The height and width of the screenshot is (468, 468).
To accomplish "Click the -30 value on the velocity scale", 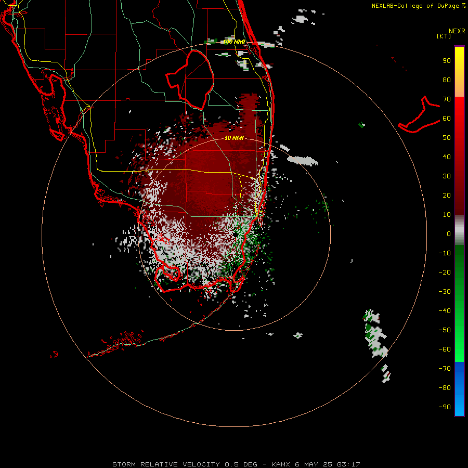I will (x=445, y=292).
